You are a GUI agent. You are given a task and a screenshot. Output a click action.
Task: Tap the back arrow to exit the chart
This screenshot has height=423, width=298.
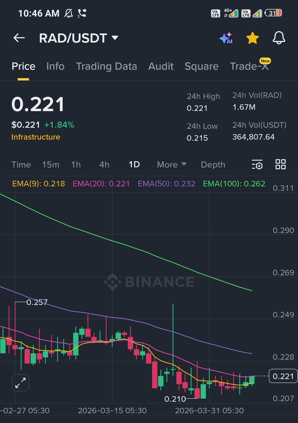pyautogui.click(x=19, y=38)
